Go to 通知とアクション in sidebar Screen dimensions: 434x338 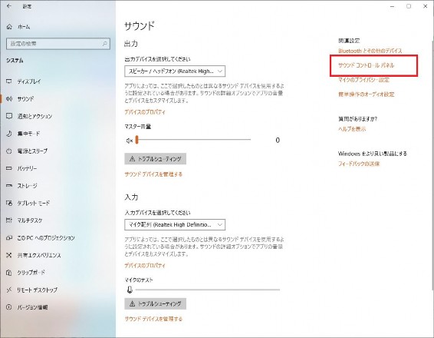(x=35, y=117)
